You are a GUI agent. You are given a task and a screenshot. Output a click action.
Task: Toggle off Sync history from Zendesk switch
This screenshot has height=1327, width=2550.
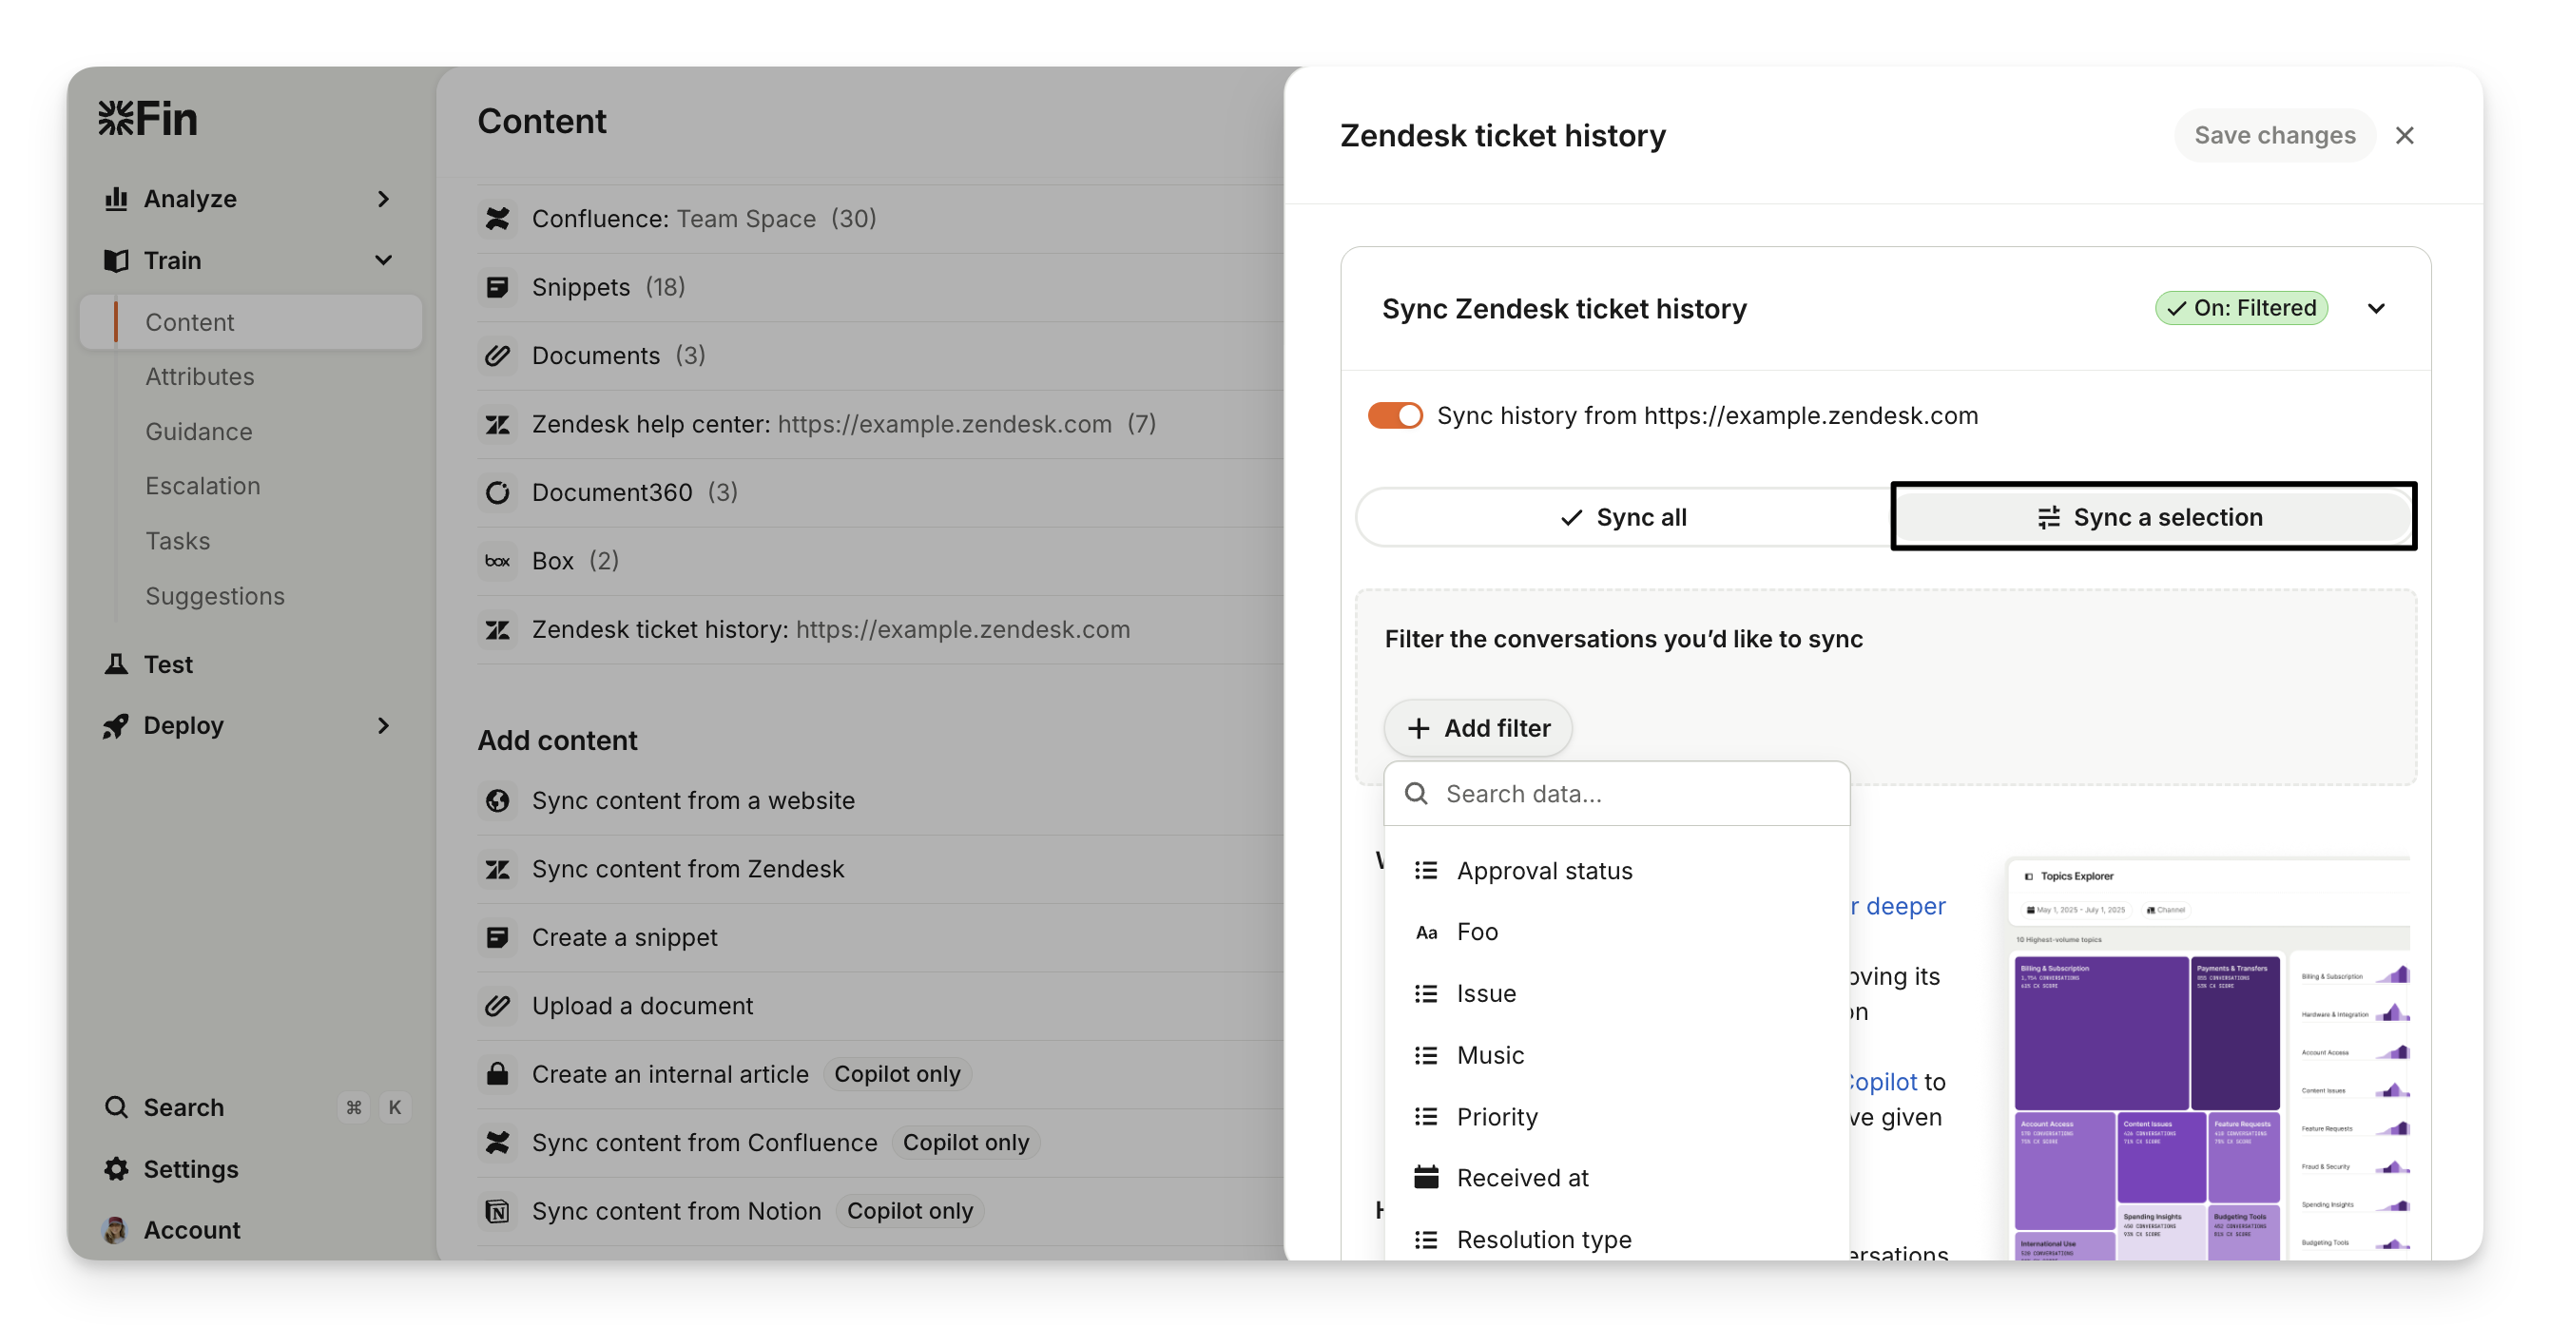[1395, 415]
